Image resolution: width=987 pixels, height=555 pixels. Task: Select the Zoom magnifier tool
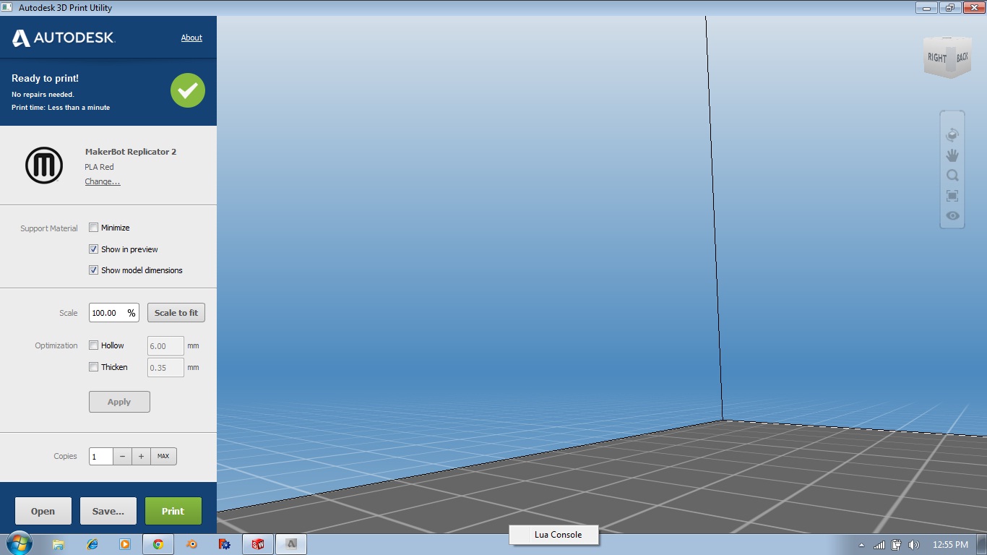pos(952,176)
